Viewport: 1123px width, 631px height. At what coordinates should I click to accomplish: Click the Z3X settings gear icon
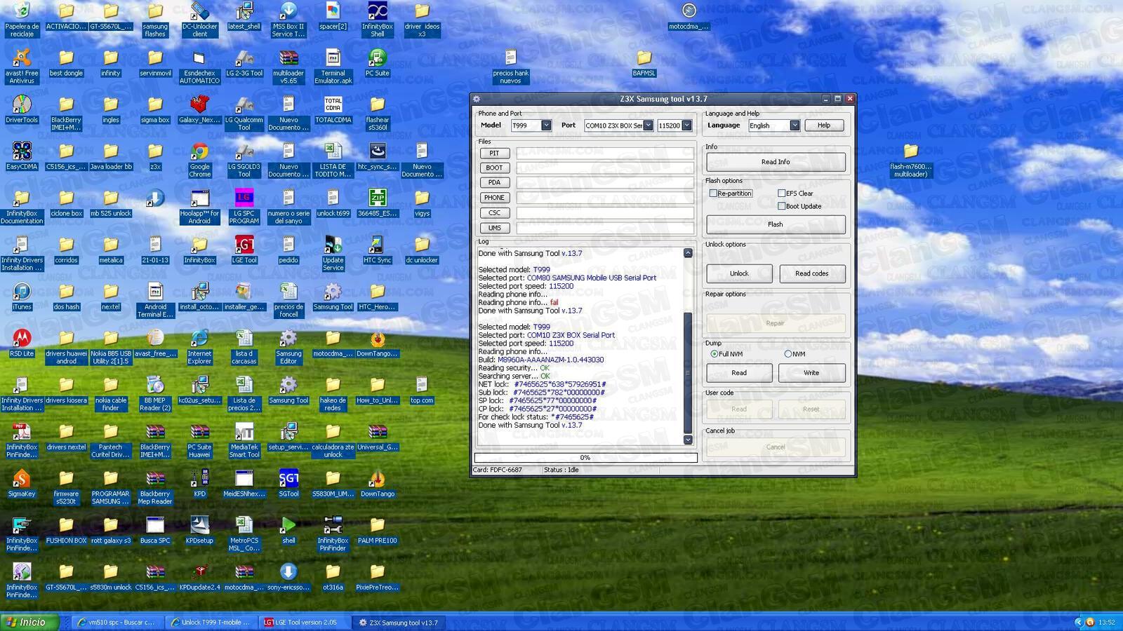click(477, 99)
